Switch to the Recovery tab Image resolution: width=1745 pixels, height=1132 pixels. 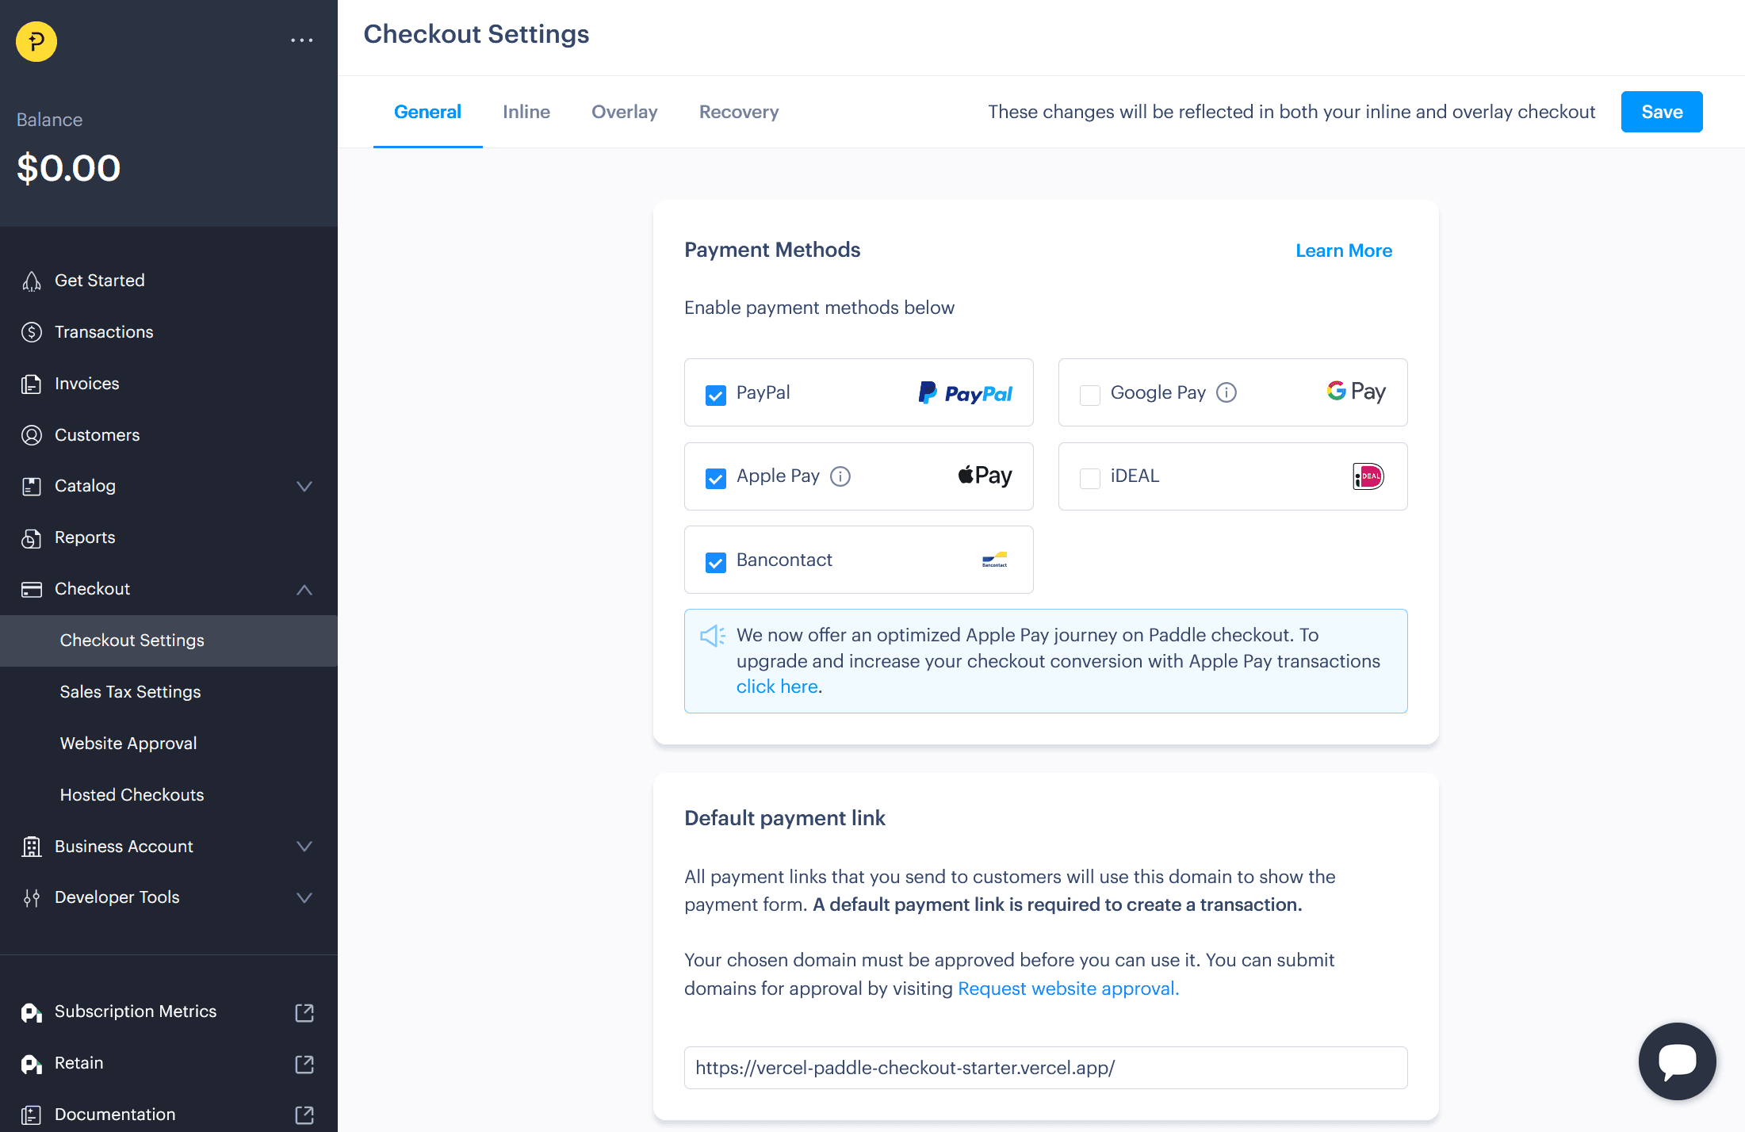click(739, 112)
